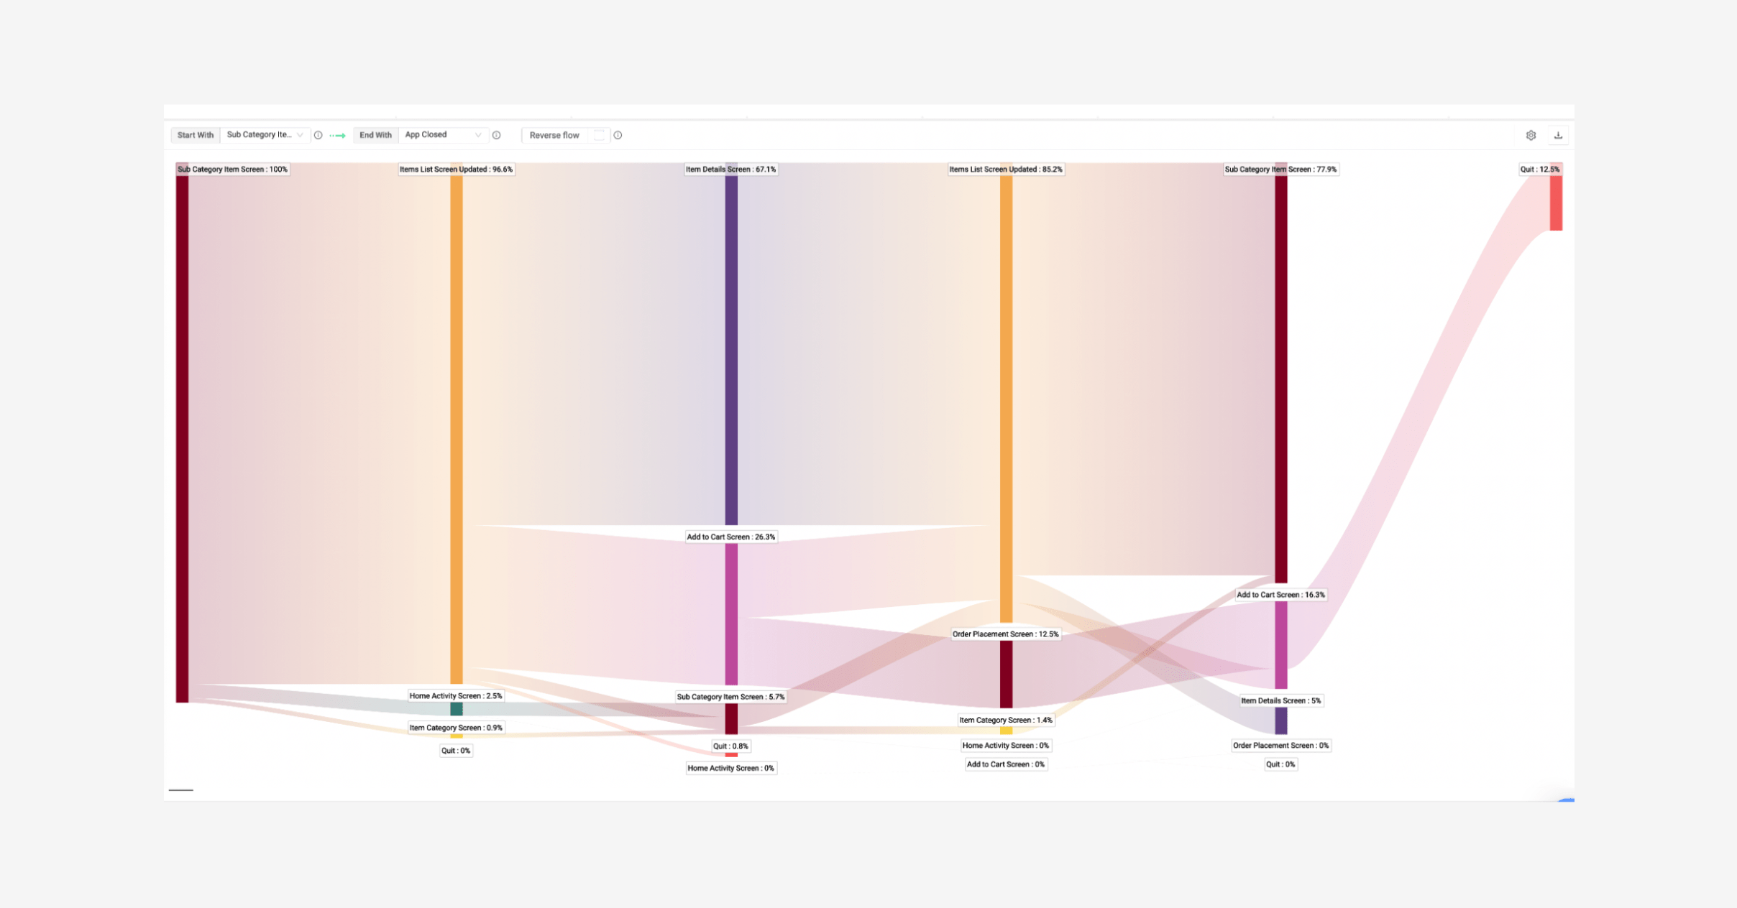Select Home Activity Screen : 2.5% node
The width and height of the screenshot is (1737, 908).
456,696
